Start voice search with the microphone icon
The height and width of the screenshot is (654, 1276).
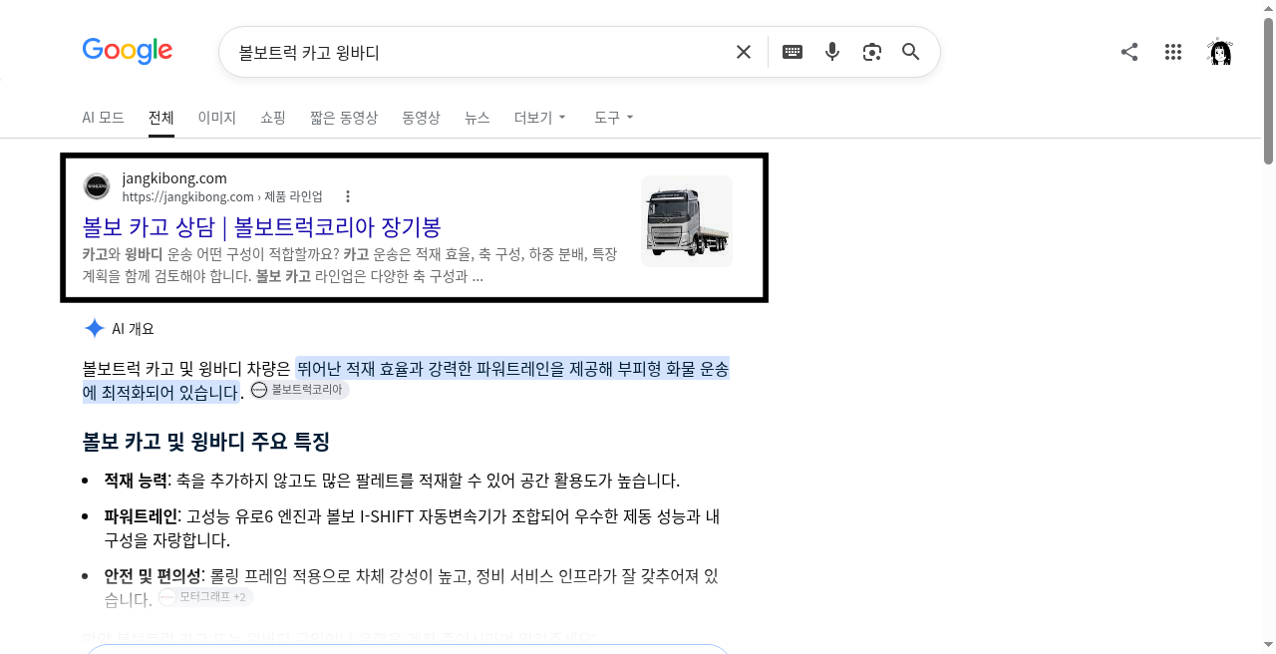pyautogui.click(x=832, y=52)
